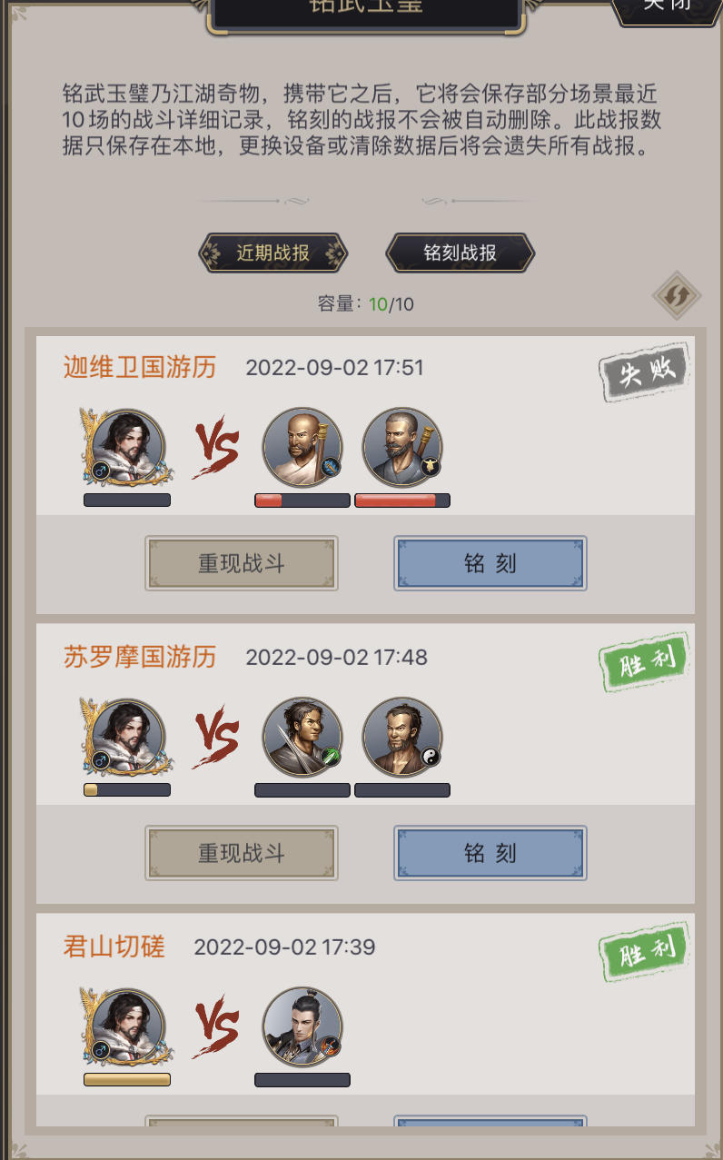Viewport: 723px width, 1160px height.
Task: Switch to the 近期战报 tab
Action: tap(273, 253)
